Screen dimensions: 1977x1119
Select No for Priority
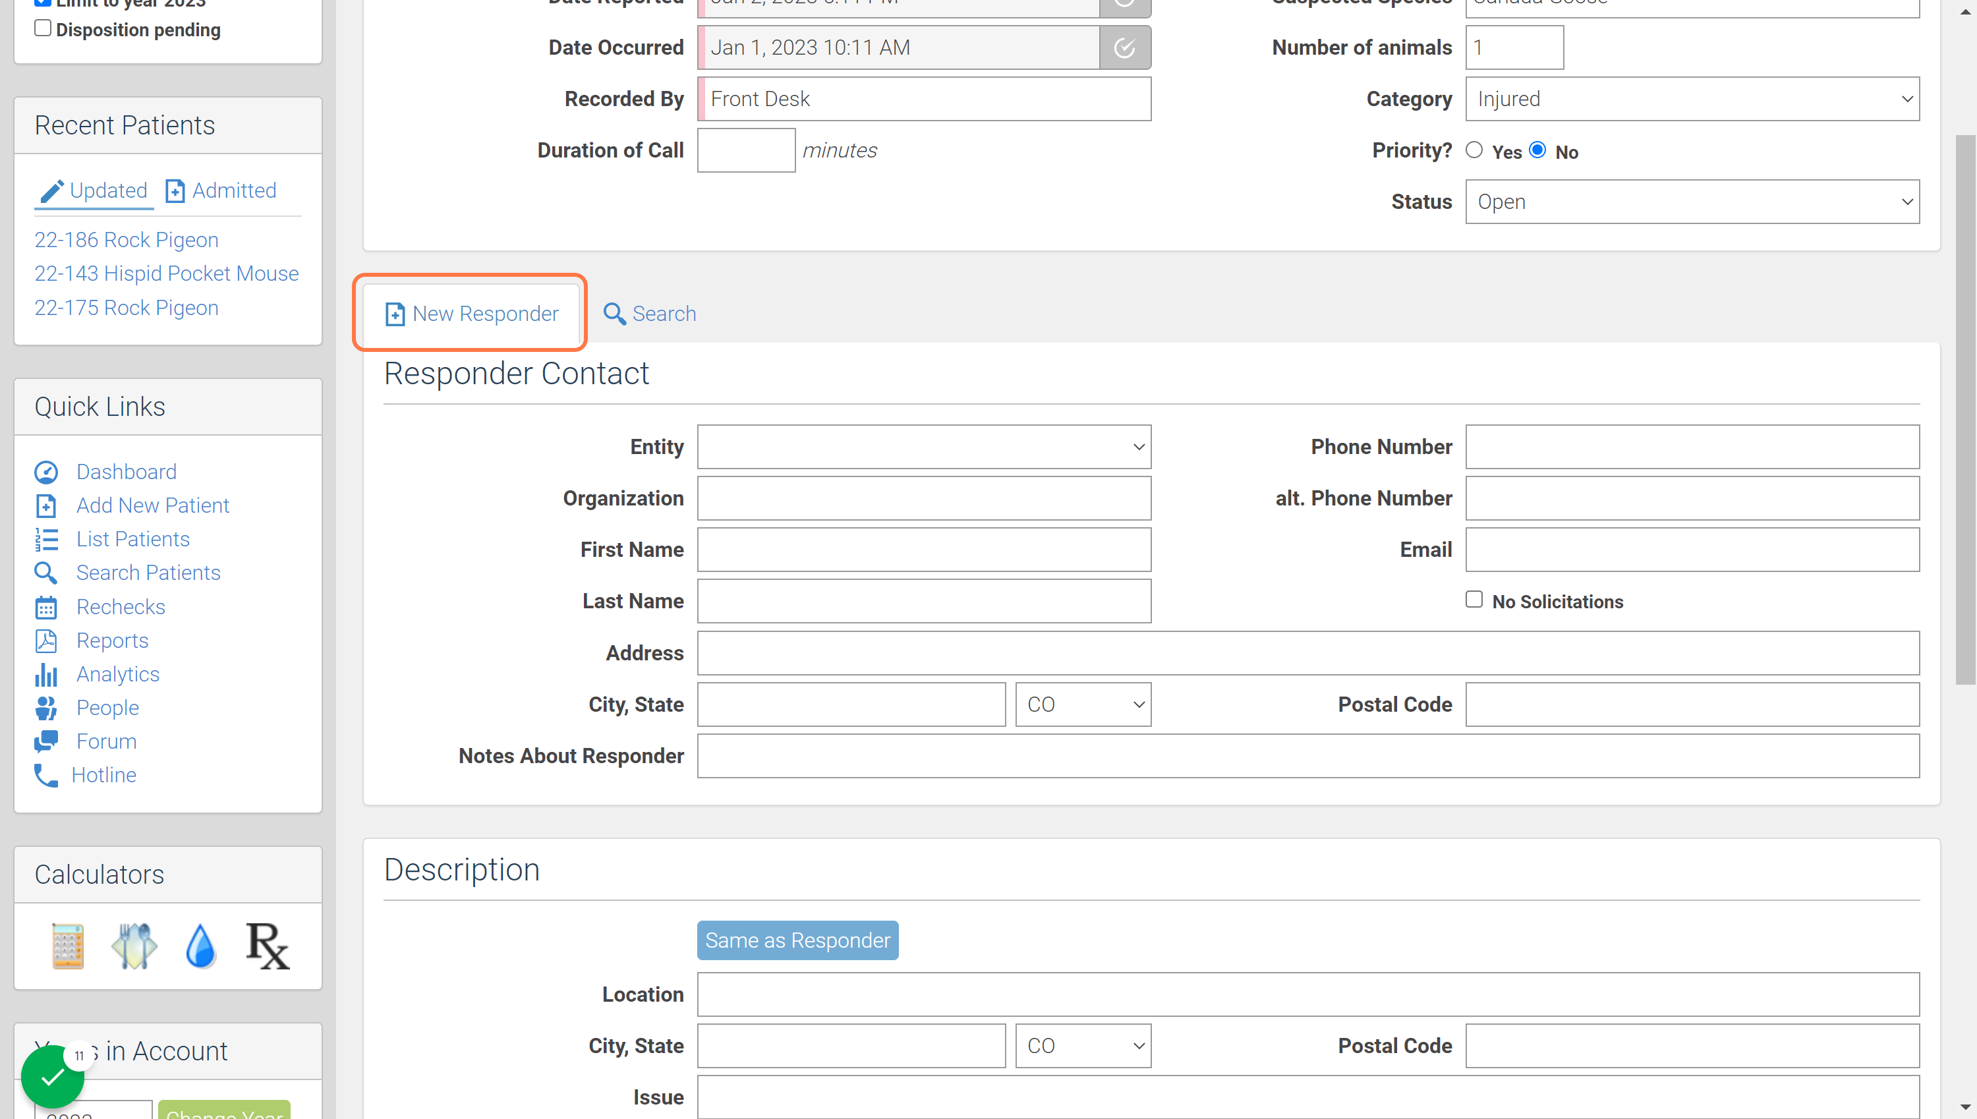click(x=1537, y=150)
